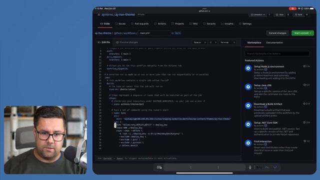Click the aj-fse-theme repository title link

click(125, 14)
